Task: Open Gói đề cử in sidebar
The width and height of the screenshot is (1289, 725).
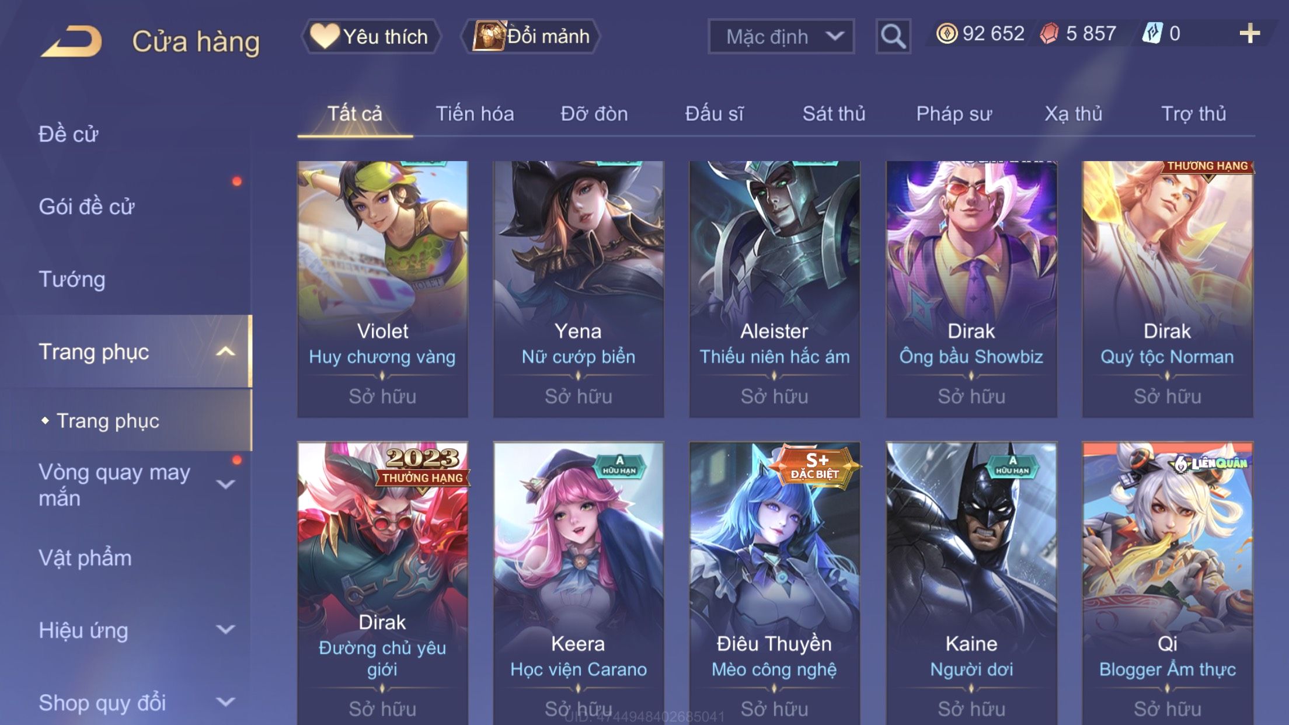Action: (86, 207)
